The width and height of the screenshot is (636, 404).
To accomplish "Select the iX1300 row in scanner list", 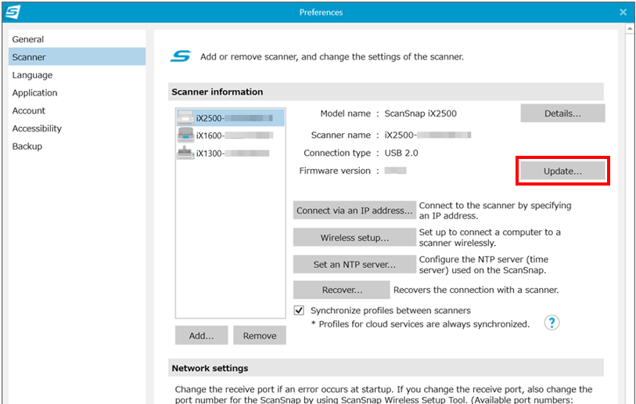I will pyautogui.click(x=231, y=153).
